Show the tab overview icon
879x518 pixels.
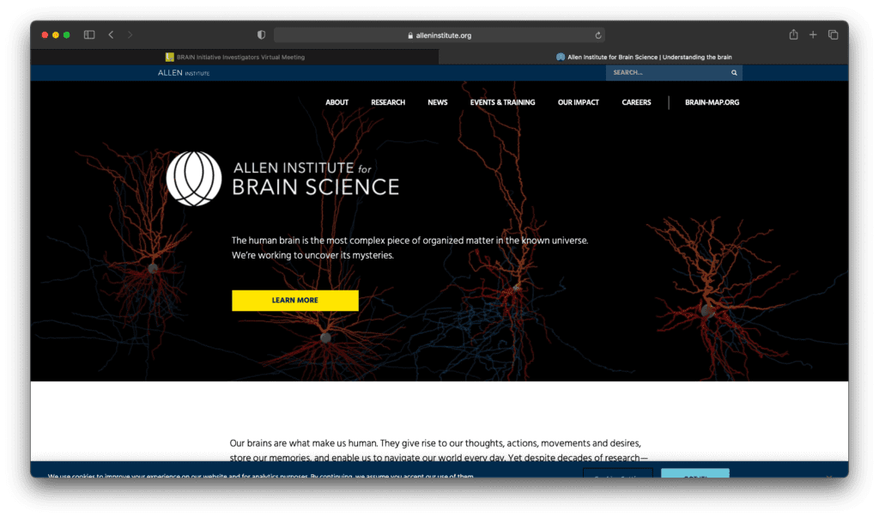pyautogui.click(x=833, y=35)
